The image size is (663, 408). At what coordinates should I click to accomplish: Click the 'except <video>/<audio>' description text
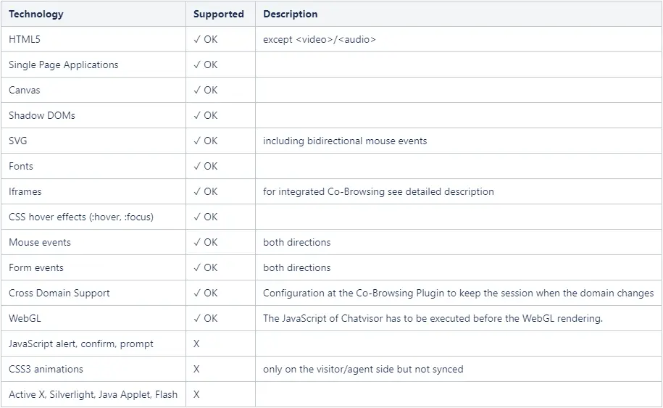(x=320, y=39)
